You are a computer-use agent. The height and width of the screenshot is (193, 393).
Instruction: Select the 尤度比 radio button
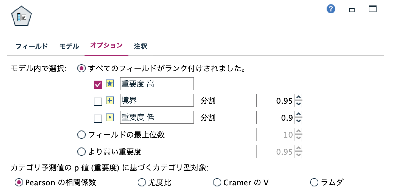(142, 183)
